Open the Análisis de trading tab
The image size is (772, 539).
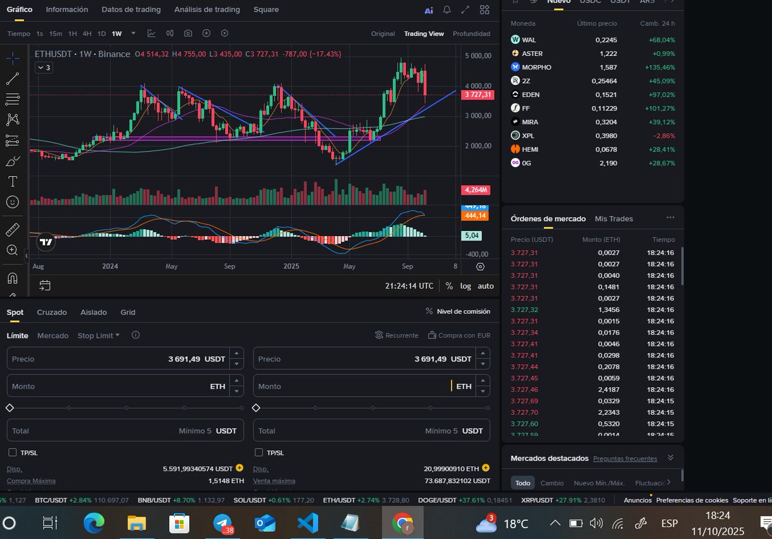207,10
